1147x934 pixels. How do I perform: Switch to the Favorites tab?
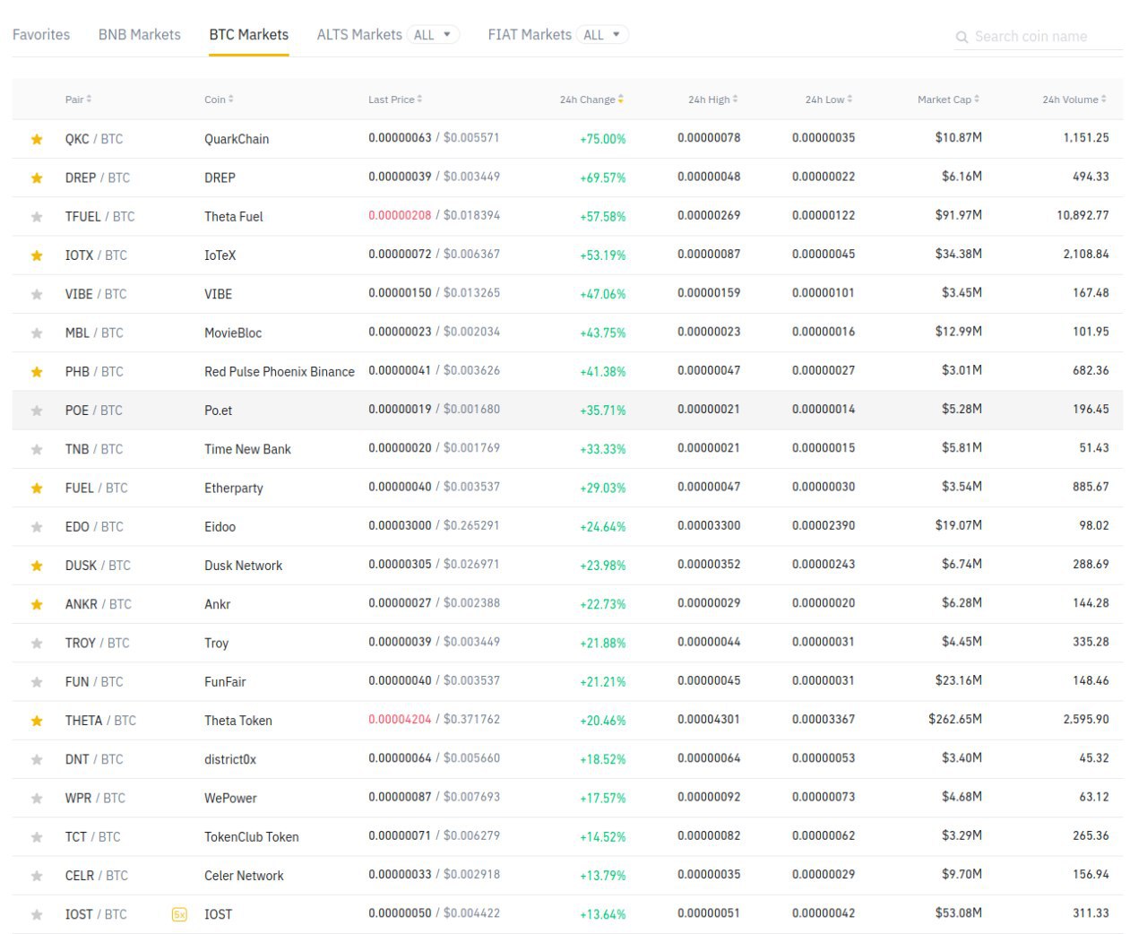pyautogui.click(x=41, y=35)
